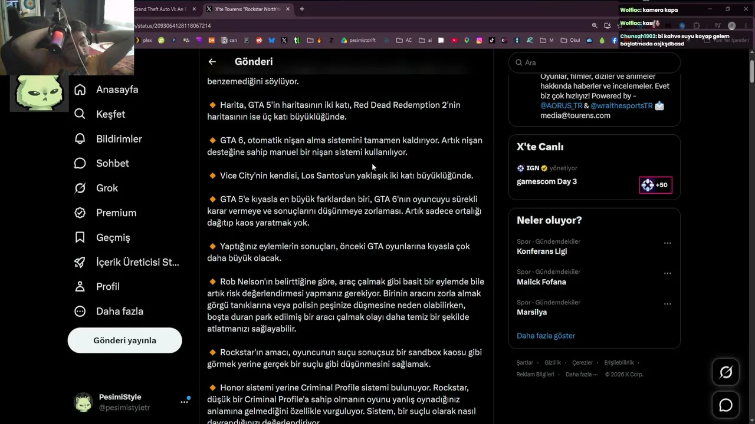Open Daha fazla circle icon
Screen dimensions: 755x424
click(x=80, y=311)
